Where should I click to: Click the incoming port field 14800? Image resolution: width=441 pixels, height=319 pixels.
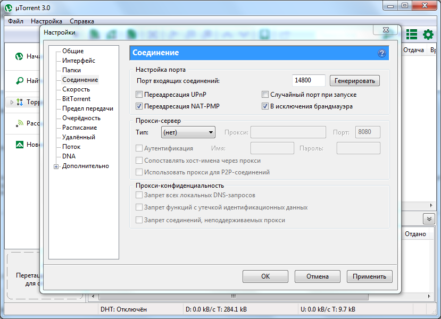click(x=309, y=80)
